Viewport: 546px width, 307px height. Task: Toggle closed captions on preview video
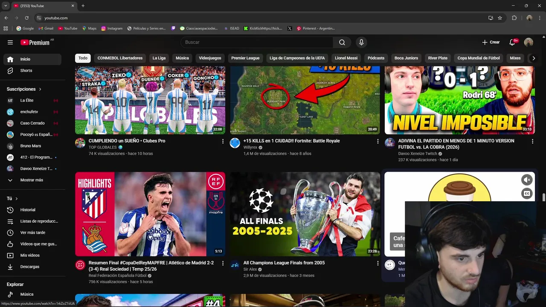(527, 194)
